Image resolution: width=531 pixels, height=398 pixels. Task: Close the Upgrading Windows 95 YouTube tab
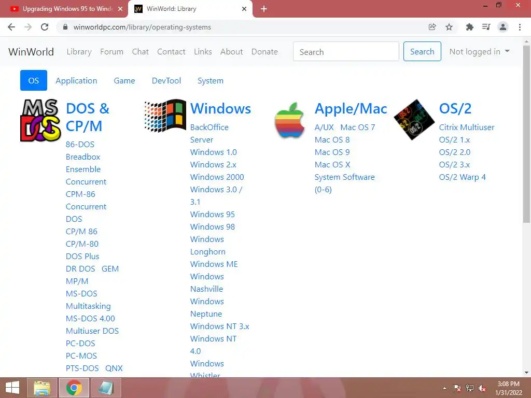[120, 9]
